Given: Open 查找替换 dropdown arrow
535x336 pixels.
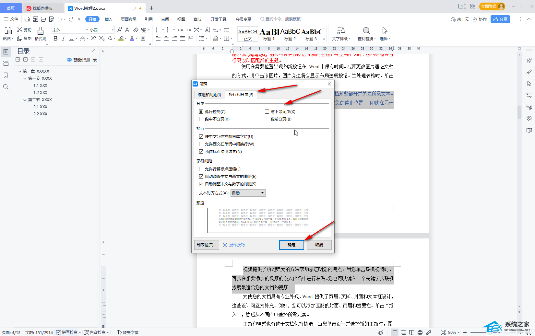Looking at the screenshot, I should click(375, 39).
